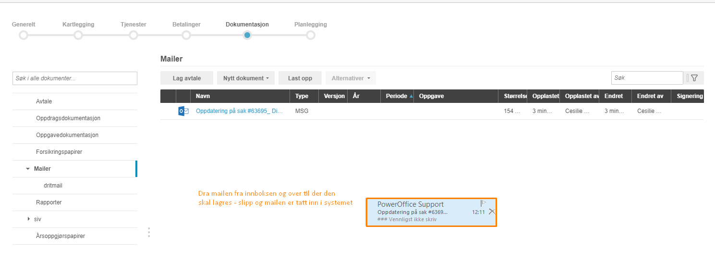The height and width of the screenshot is (276, 715).
Task: Sort by the Opplastet column header
Action: coord(544,96)
